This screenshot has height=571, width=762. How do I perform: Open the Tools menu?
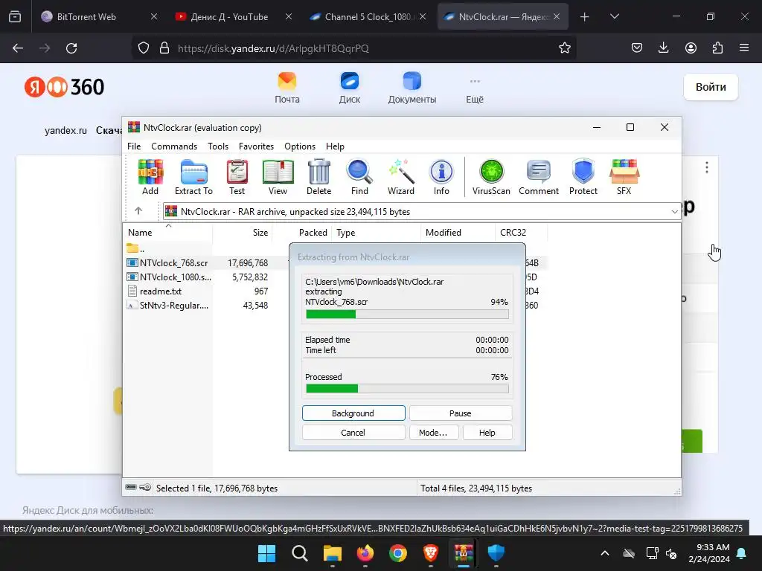point(218,146)
